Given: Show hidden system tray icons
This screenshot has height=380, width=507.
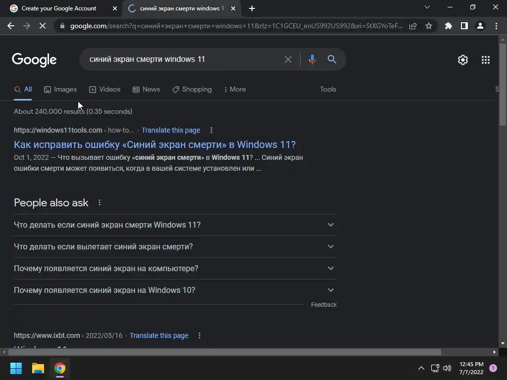Looking at the screenshot, I should [x=421, y=368].
